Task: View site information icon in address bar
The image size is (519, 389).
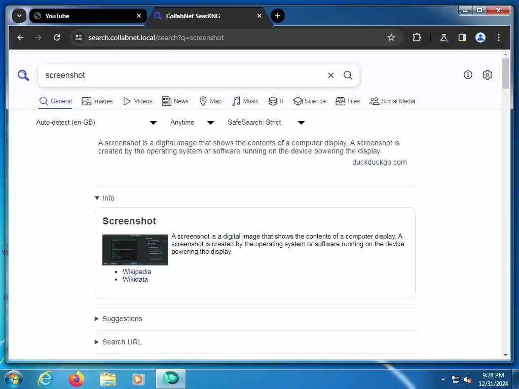Action: click(79, 37)
